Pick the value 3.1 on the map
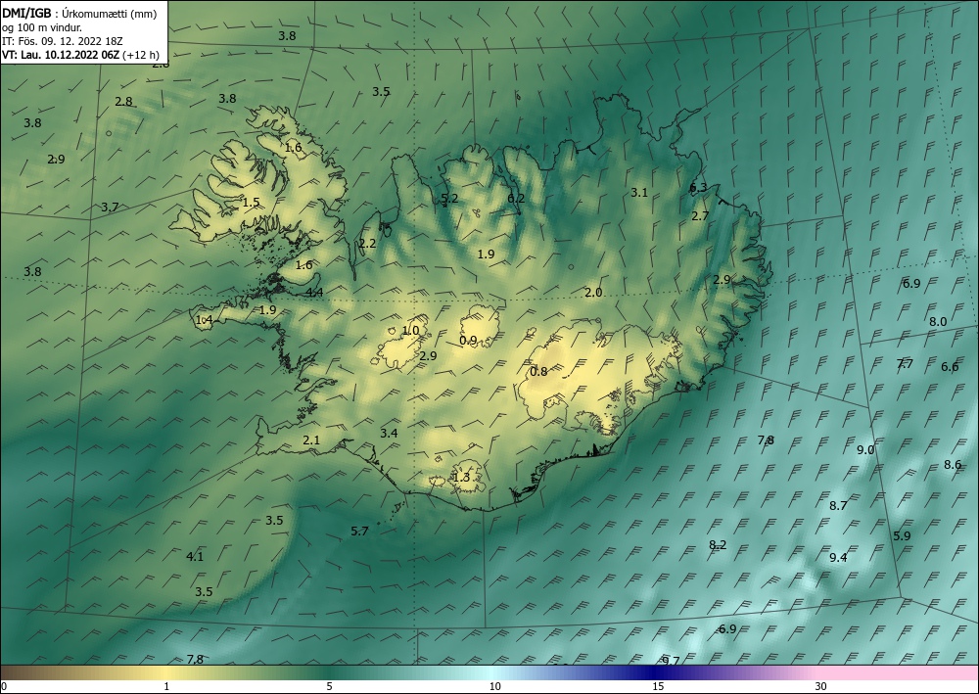Screen dimensions: 979x694 click(638, 192)
